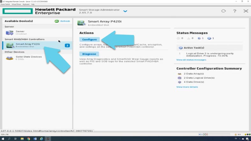
Task: Click the Smart Array P420i controller icon in sidebar
Action: pyautogui.click(x=10, y=46)
